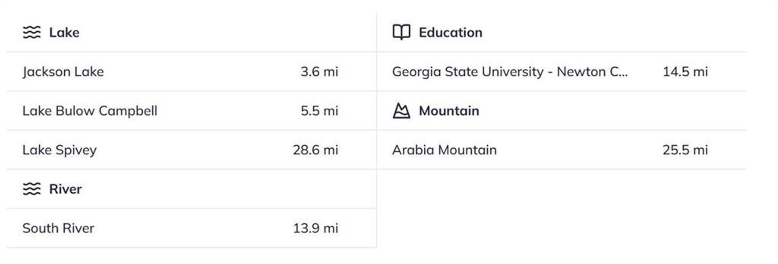Open the Jackson Lake entry

pos(63,72)
